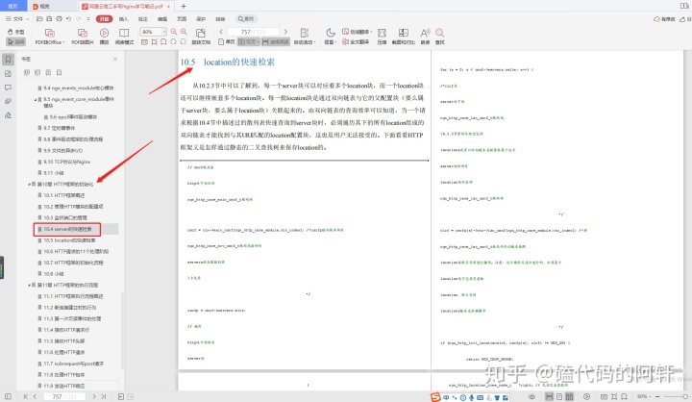Switch to 阅读模式 reading mode
Viewport: 692px width, 402px height.
pyautogui.click(x=124, y=37)
